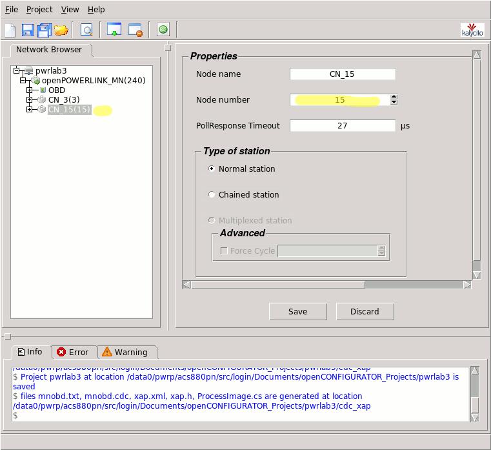The width and height of the screenshot is (491, 450).
Task: Open the File menu
Action: coord(12,10)
